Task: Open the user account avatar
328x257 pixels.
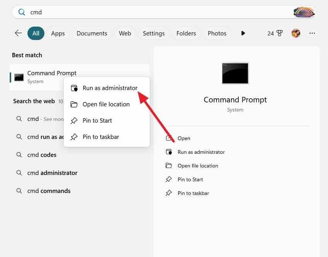Action: (x=296, y=33)
